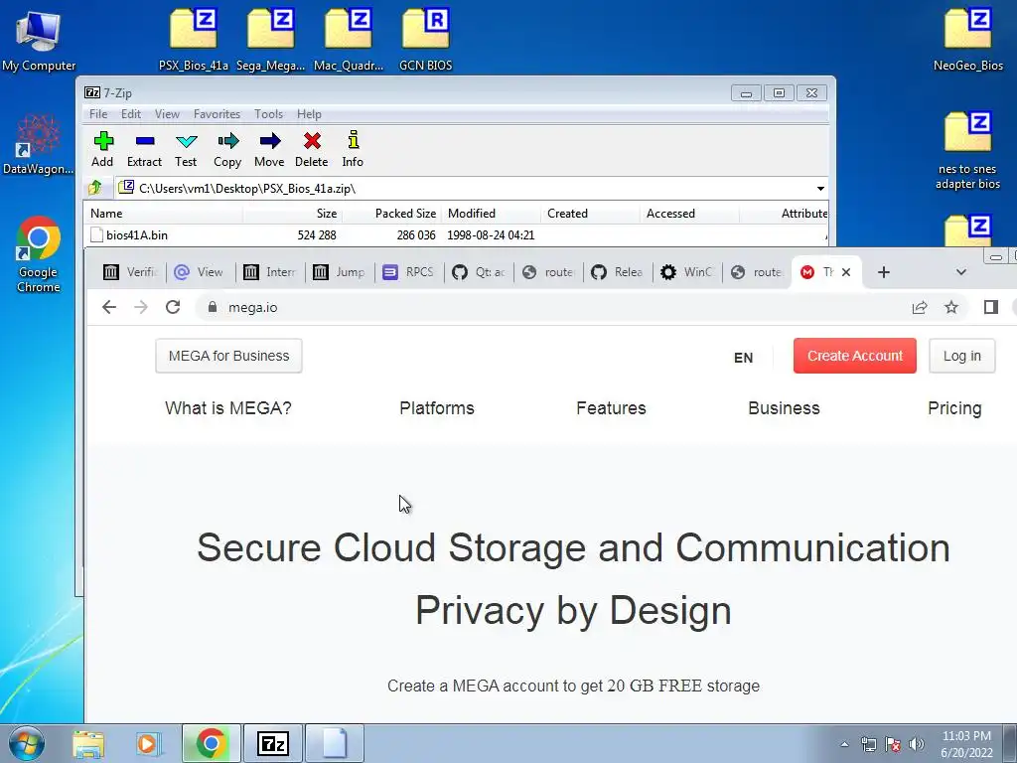Select the GCN BIOS desktop archive

pyautogui.click(x=425, y=40)
